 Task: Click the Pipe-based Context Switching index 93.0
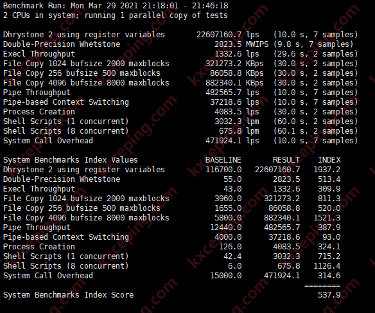331,237
